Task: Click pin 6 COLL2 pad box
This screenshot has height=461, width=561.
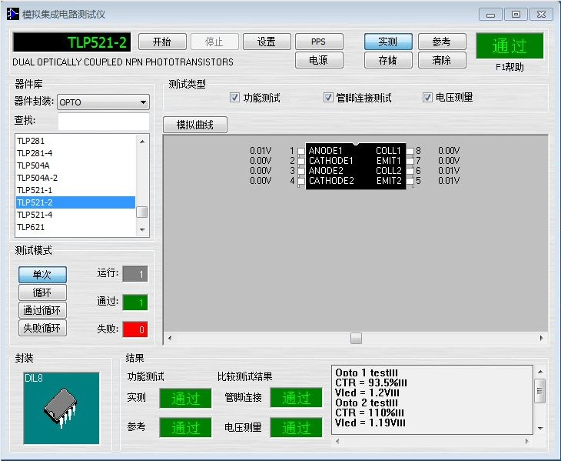Action: point(410,171)
